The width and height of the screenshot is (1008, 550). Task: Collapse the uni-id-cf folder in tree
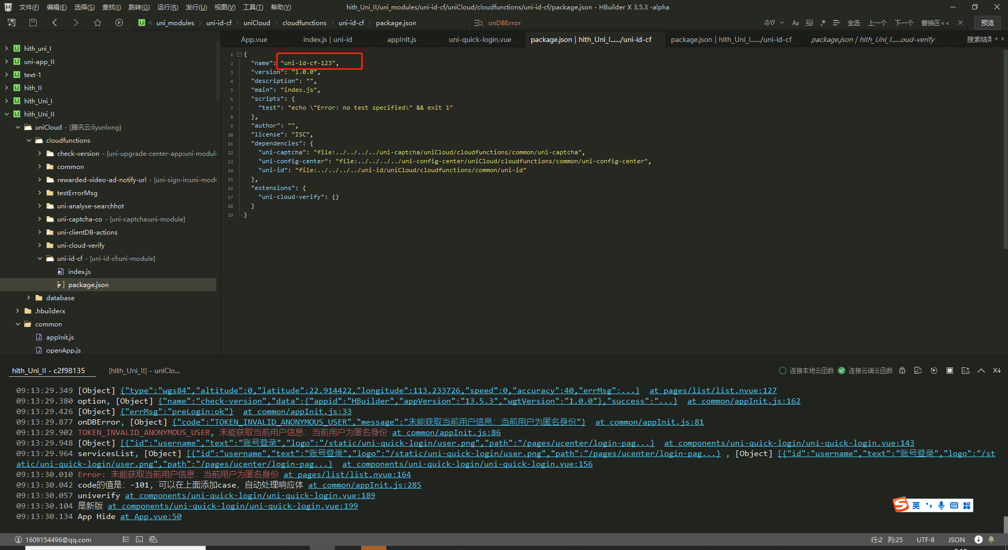point(40,258)
